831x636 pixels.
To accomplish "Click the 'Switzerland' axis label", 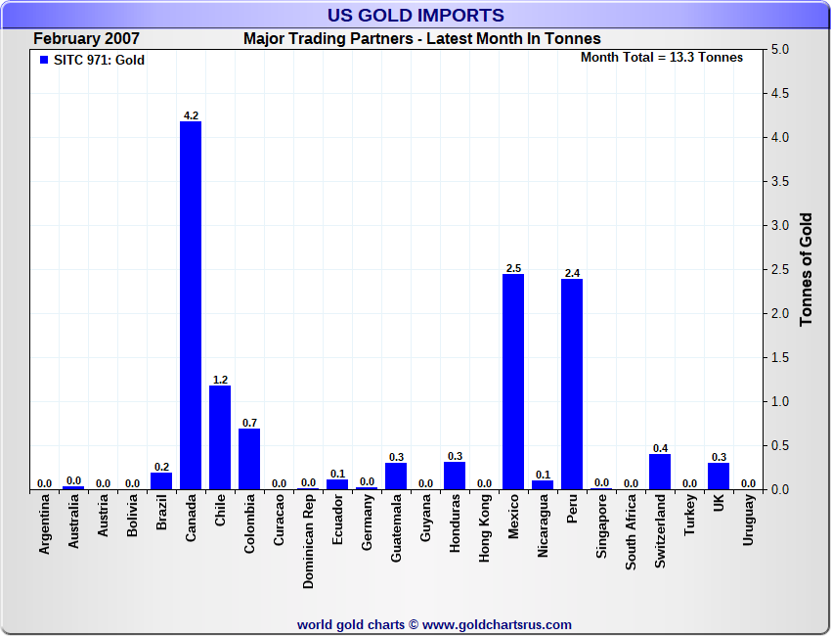I will [x=660, y=531].
